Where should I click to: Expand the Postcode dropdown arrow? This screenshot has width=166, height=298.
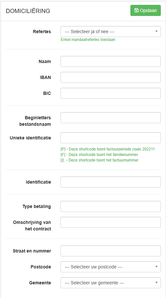[156, 267]
